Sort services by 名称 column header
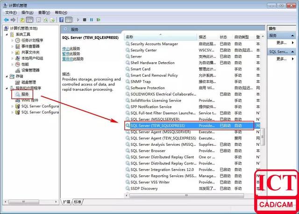299x214 pixels. coord(161,37)
